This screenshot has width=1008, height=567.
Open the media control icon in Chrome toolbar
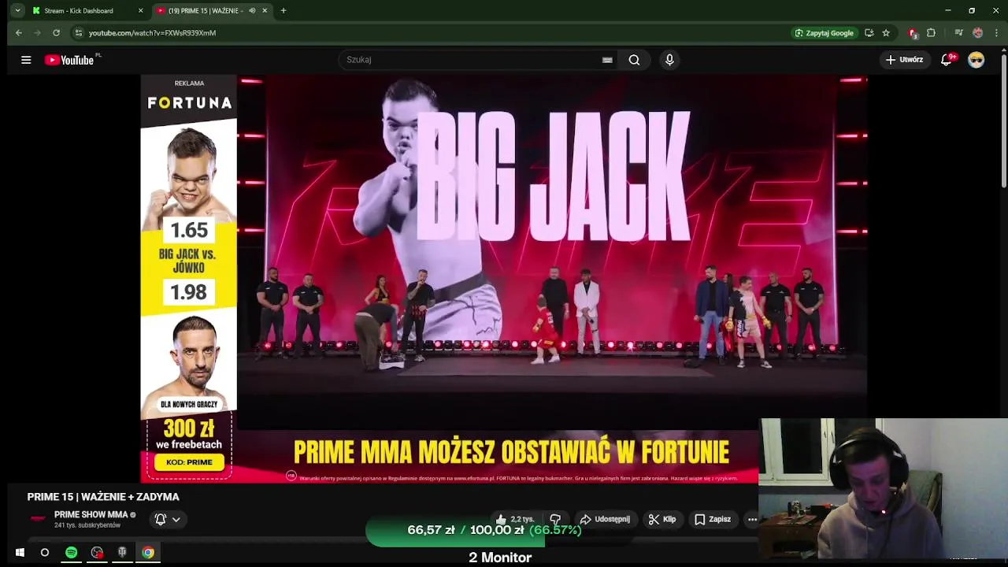958,33
